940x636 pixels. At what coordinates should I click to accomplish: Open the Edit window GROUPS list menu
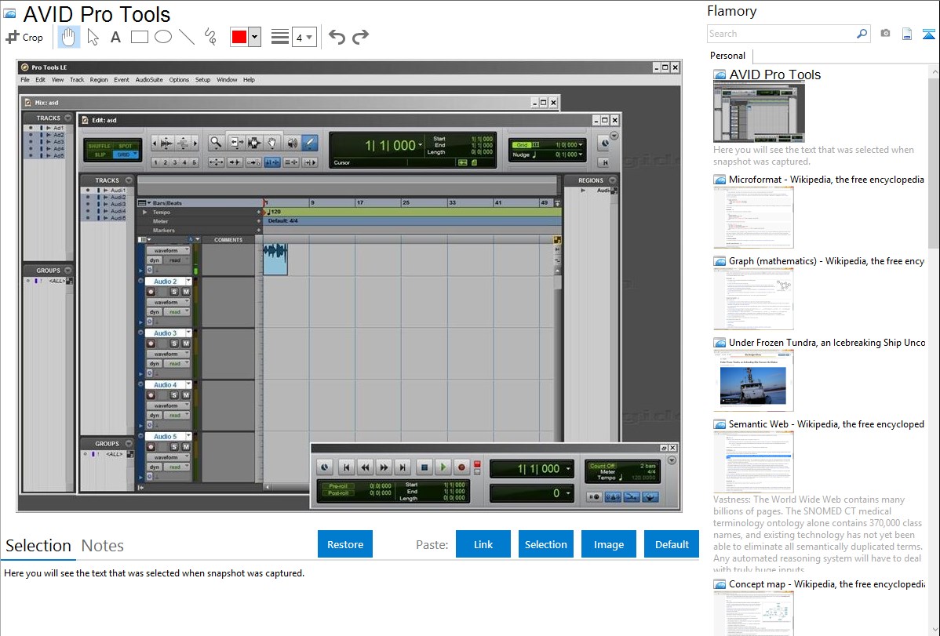129,444
